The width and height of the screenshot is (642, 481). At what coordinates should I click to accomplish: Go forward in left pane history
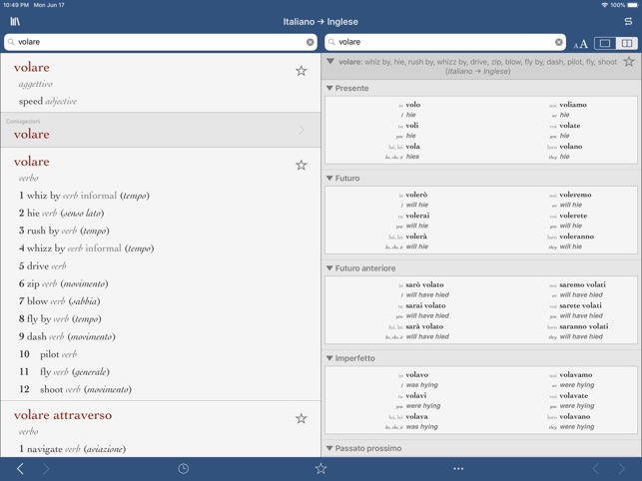coord(46,469)
